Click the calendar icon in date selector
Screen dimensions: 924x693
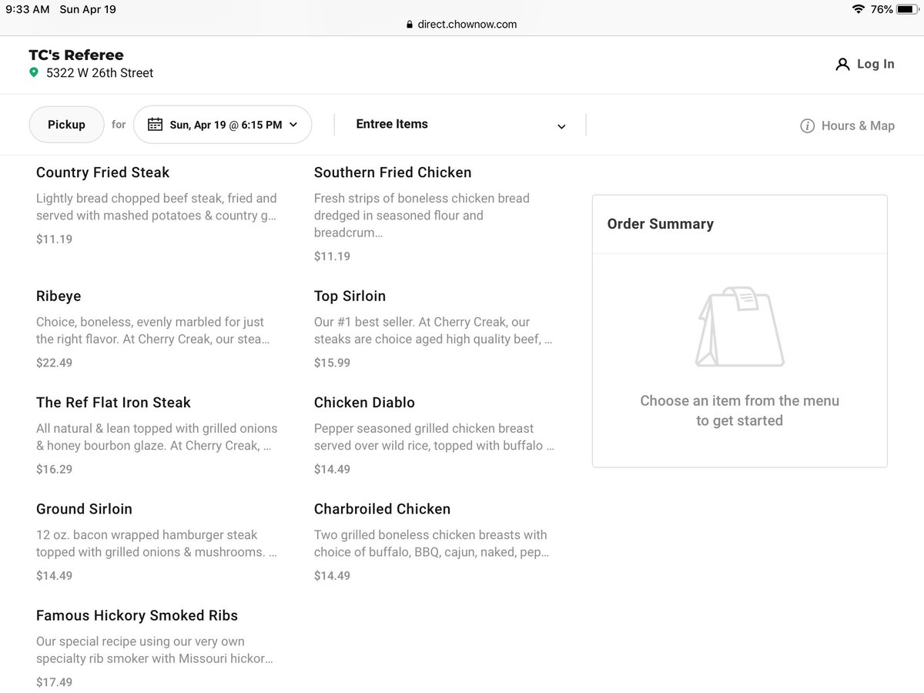tap(155, 124)
